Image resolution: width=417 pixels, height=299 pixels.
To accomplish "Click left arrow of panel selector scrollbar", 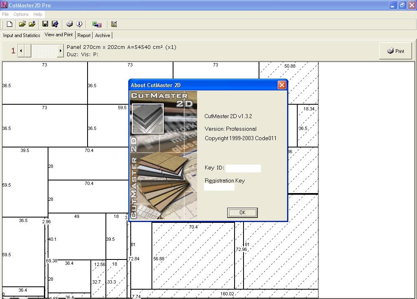I will click(x=21, y=51).
